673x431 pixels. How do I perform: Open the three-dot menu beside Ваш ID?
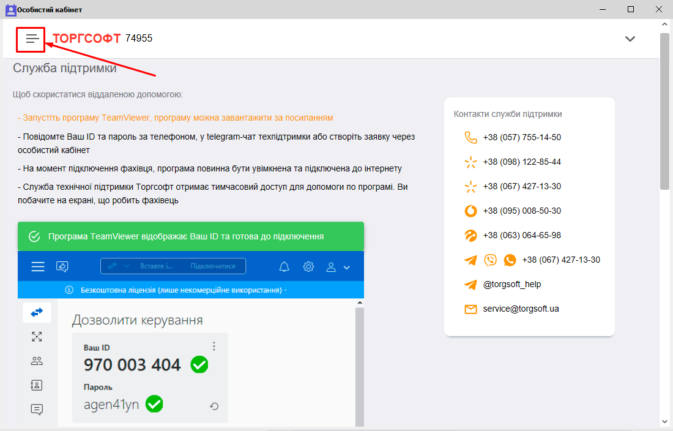[214, 347]
